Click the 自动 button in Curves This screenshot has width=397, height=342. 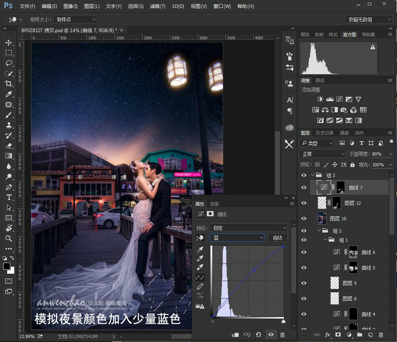click(278, 238)
